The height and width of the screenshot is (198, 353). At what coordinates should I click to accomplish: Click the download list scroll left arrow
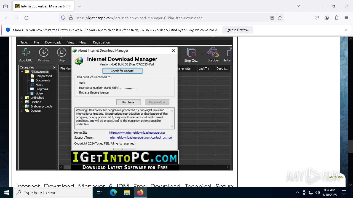click(x=61, y=167)
